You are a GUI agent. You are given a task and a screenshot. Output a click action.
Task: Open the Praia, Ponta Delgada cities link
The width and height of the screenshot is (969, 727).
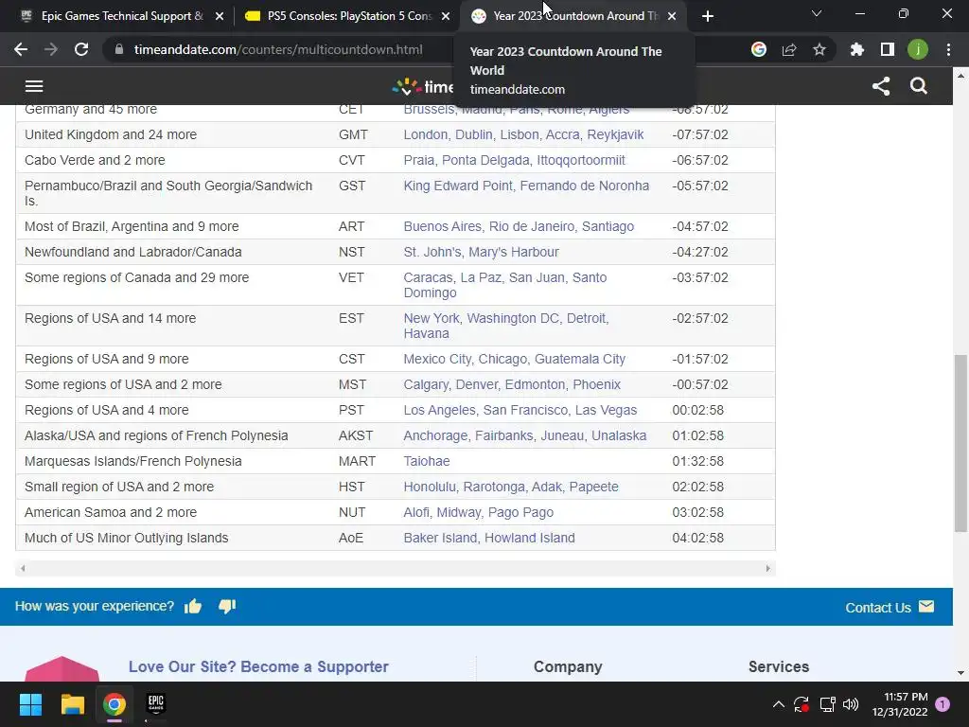[514, 160]
